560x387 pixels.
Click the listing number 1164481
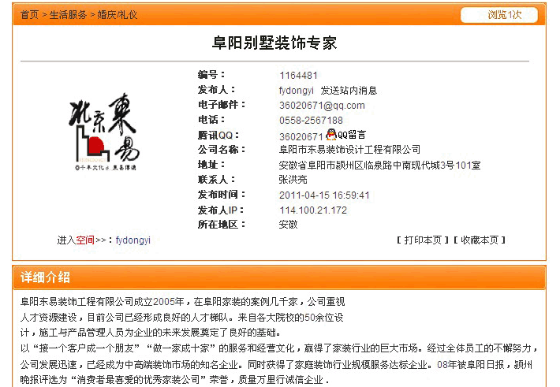tap(299, 76)
